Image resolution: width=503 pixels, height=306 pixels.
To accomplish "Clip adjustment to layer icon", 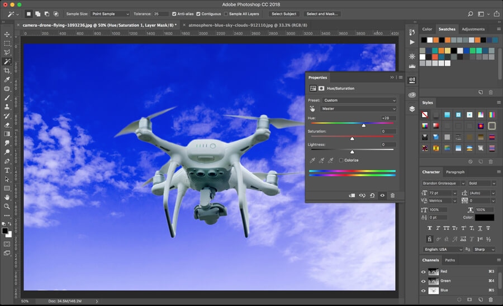I will pos(352,196).
